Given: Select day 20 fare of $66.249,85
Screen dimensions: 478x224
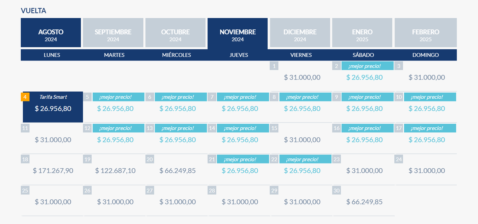Looking at the screenshot, I should click(178, 171).
